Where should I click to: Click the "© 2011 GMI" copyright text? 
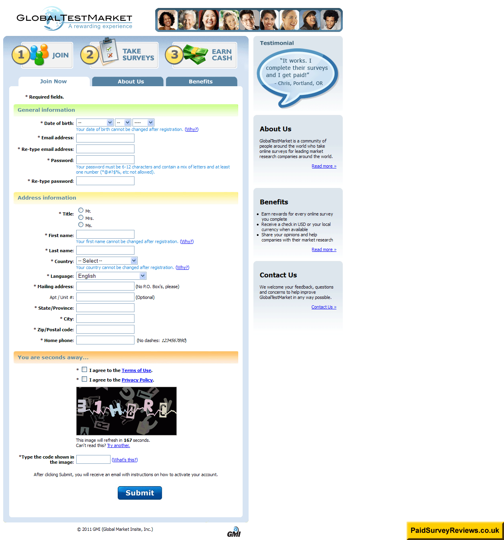(115, 529)
